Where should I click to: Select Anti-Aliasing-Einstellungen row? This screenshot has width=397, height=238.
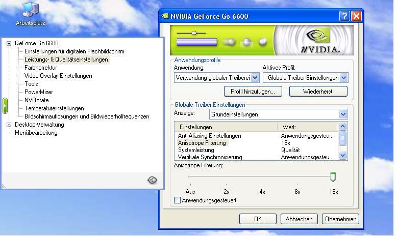(257, 136)
